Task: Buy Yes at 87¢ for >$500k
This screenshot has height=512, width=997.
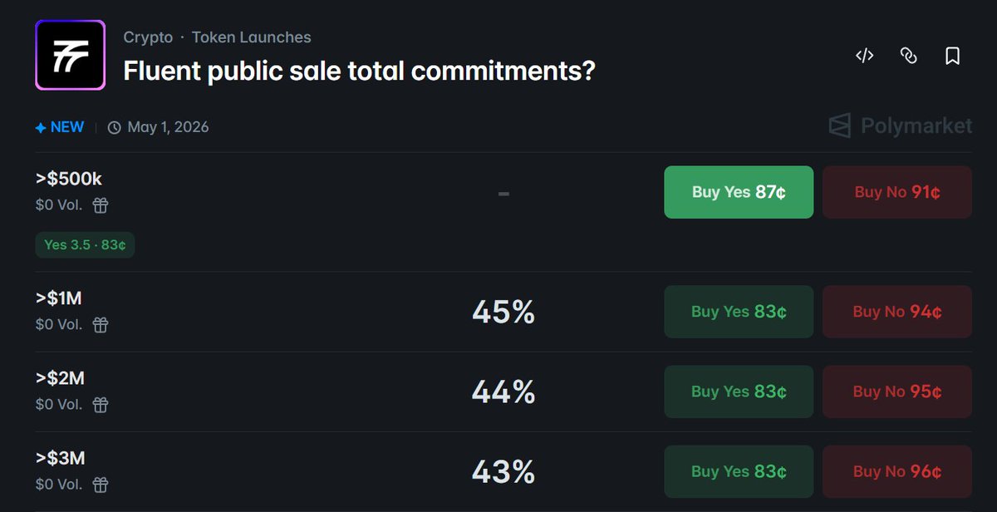Action: tap(739, 192)
